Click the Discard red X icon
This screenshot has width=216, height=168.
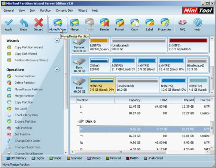coord(39,22)
